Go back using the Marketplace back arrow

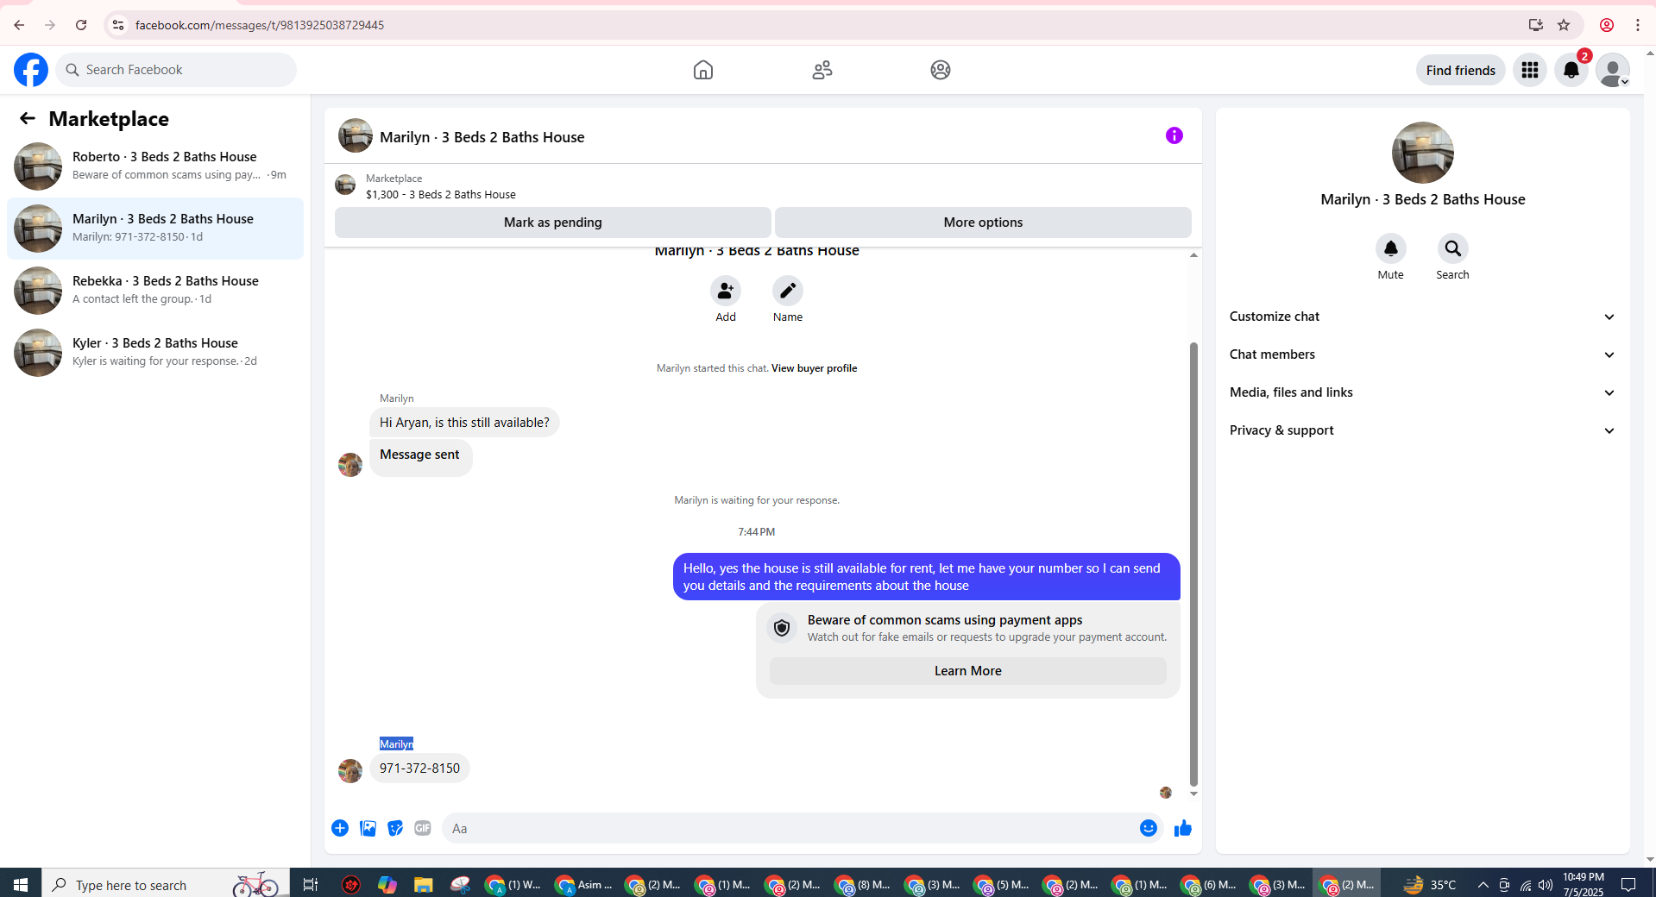28,118
